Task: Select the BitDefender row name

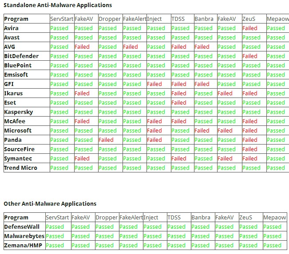Action: click(x=21, y=56)
